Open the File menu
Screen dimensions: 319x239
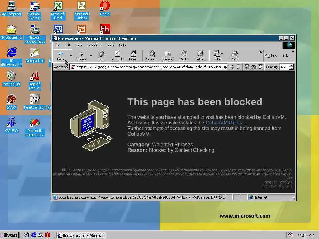pyautogui.click(x=57, y=45)
